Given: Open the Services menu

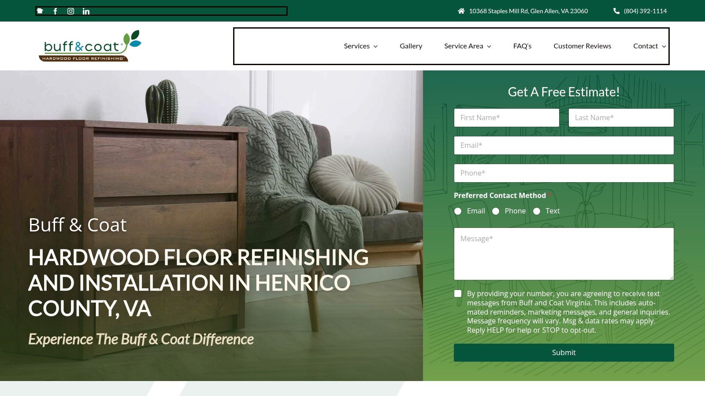Looking at the screenshot, I should point(357,46).
